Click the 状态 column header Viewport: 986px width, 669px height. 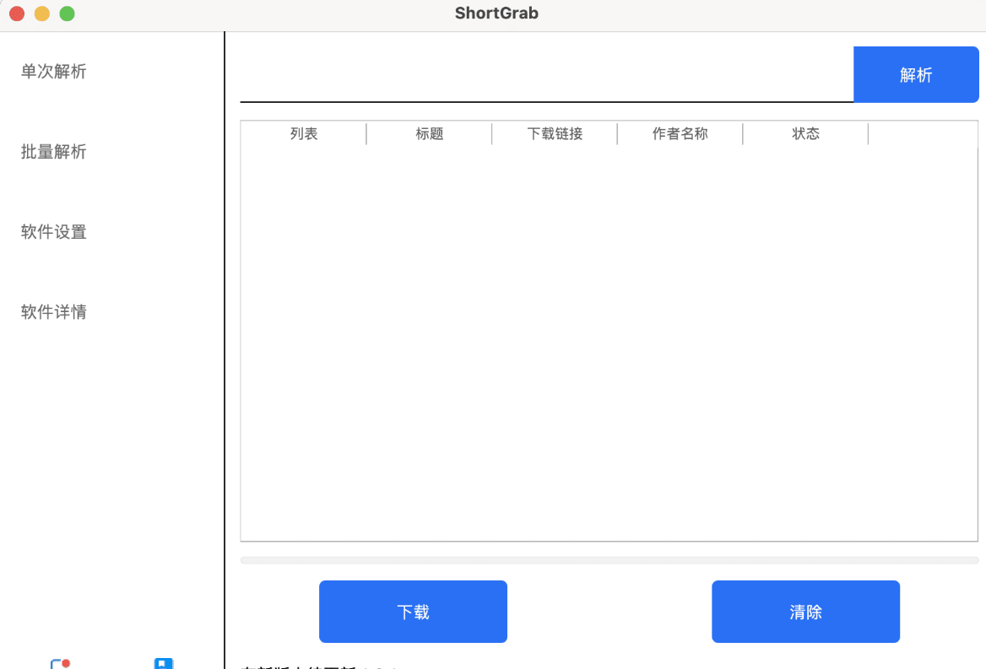(x=805, y=134)
